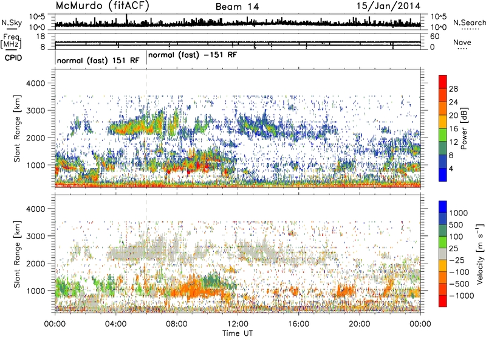
Task: Click the gray band of Velocity colorbar
Action: (443, 254)
